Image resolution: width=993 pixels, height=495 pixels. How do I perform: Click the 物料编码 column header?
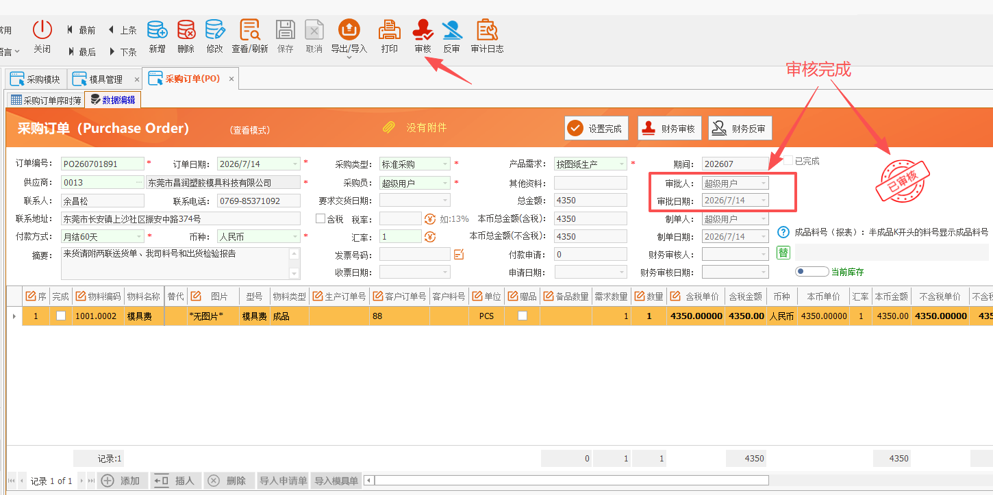(98, 296)
